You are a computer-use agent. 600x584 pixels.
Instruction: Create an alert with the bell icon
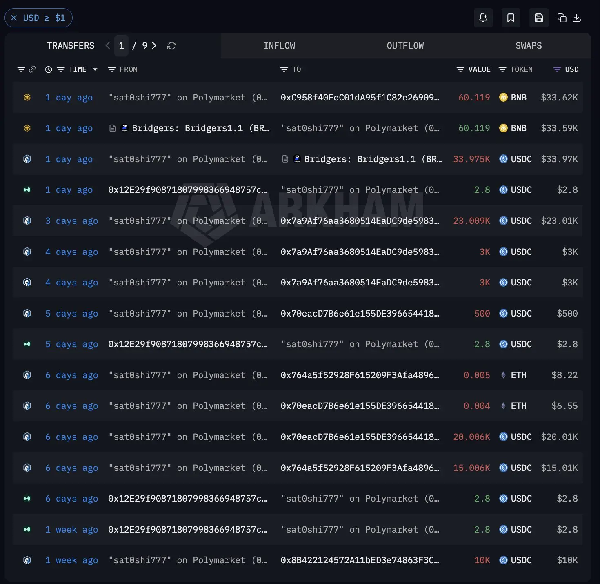(483, 18)
